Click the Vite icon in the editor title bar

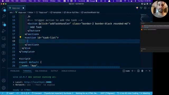pyautogui.click(x=137, y=8)
